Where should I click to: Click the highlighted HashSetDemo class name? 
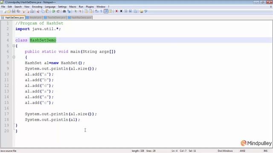pos(43,40)
